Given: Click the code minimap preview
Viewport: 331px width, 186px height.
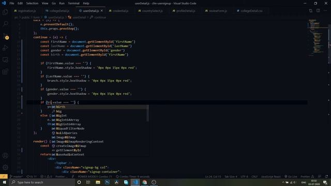Looking at the screenshot, I should coord(318,38).
